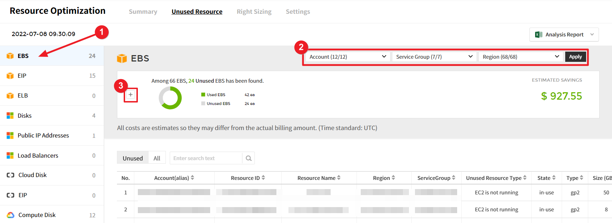Viewport: 612px width, 223px height.
Task: Sort by Unused Resource Type arrows
Action: pos(525,178)
